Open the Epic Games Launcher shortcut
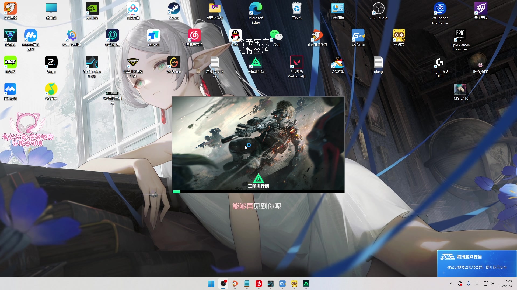The image size is (517, 290). (460, 40)
